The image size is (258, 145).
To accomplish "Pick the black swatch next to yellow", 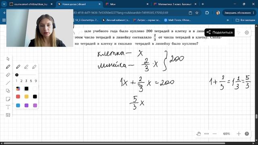I will pyautogui.click(x=35, y=97).
